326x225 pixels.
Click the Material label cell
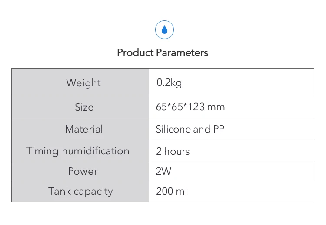80,129
